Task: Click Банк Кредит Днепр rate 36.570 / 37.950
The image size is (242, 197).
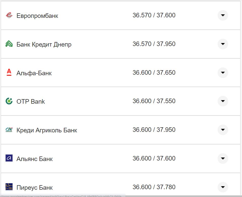Action: click(154, 44)
